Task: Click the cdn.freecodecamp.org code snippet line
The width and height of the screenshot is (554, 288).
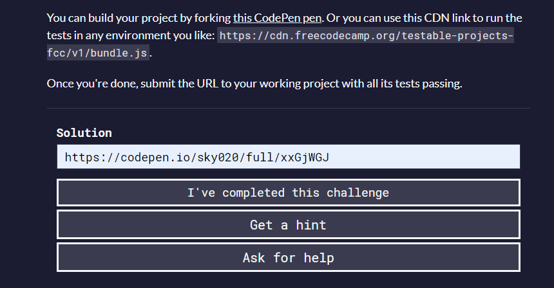Action: [365, 36]
